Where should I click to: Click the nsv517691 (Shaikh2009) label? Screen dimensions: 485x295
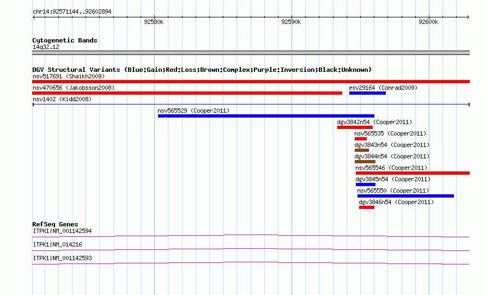pyautogui.click(x=69, y=76)
